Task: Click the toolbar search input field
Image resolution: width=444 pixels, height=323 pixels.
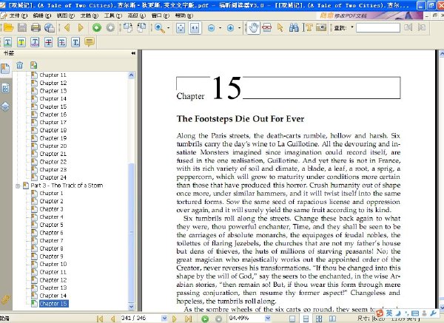Action: (378, 28)
